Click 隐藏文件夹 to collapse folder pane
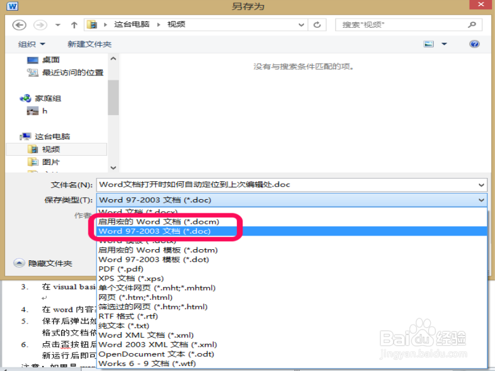Image resolution: width=495 pixels, height=371 pixels. click(43, 263)
